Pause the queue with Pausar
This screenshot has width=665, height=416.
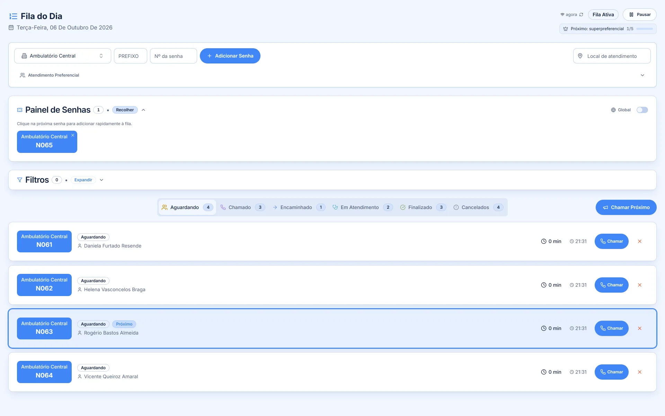pos(640,15)
